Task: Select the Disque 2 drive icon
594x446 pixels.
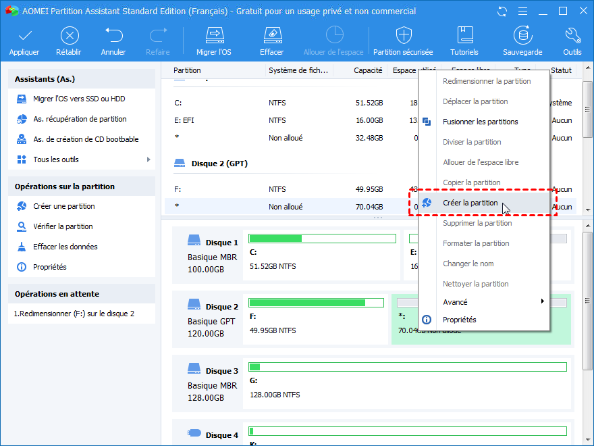Action: coord(194,304)
